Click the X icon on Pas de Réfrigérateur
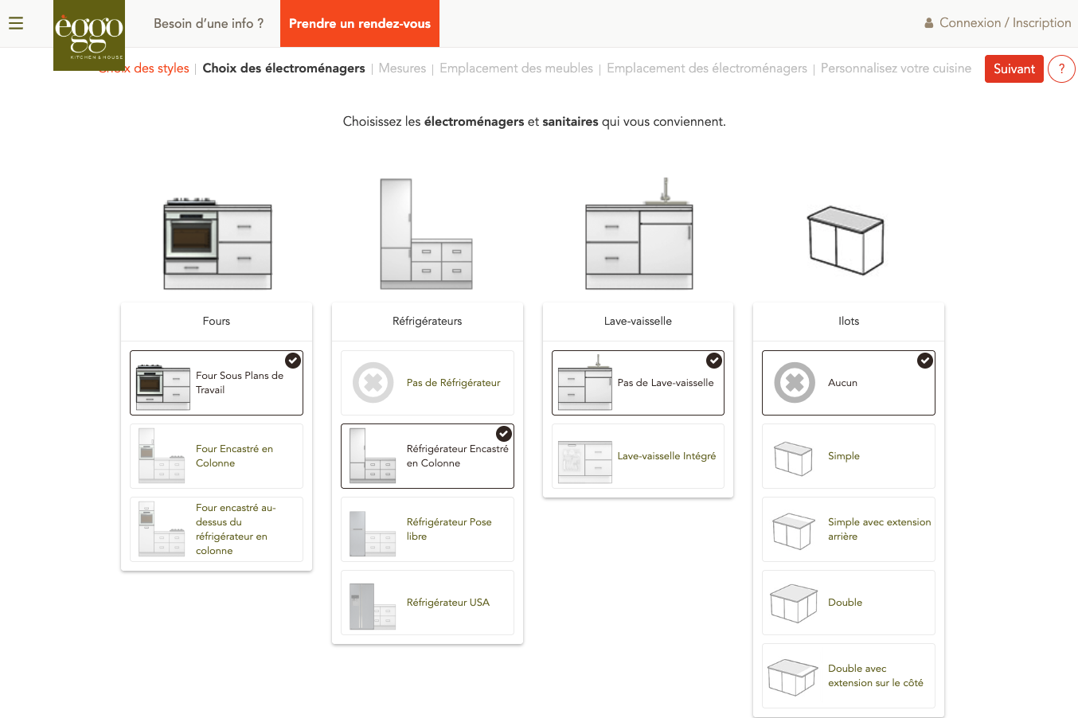Screen dimensions: 1078x718 click(x=373, y=382)
